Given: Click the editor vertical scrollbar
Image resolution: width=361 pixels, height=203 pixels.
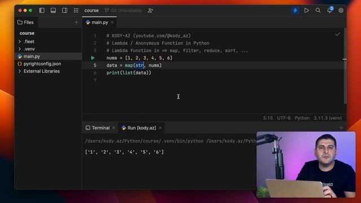Looking at the screenshot, I should click(345, 65).
